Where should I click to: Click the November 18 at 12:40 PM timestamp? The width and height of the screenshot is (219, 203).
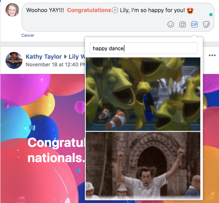pos(55,65)
